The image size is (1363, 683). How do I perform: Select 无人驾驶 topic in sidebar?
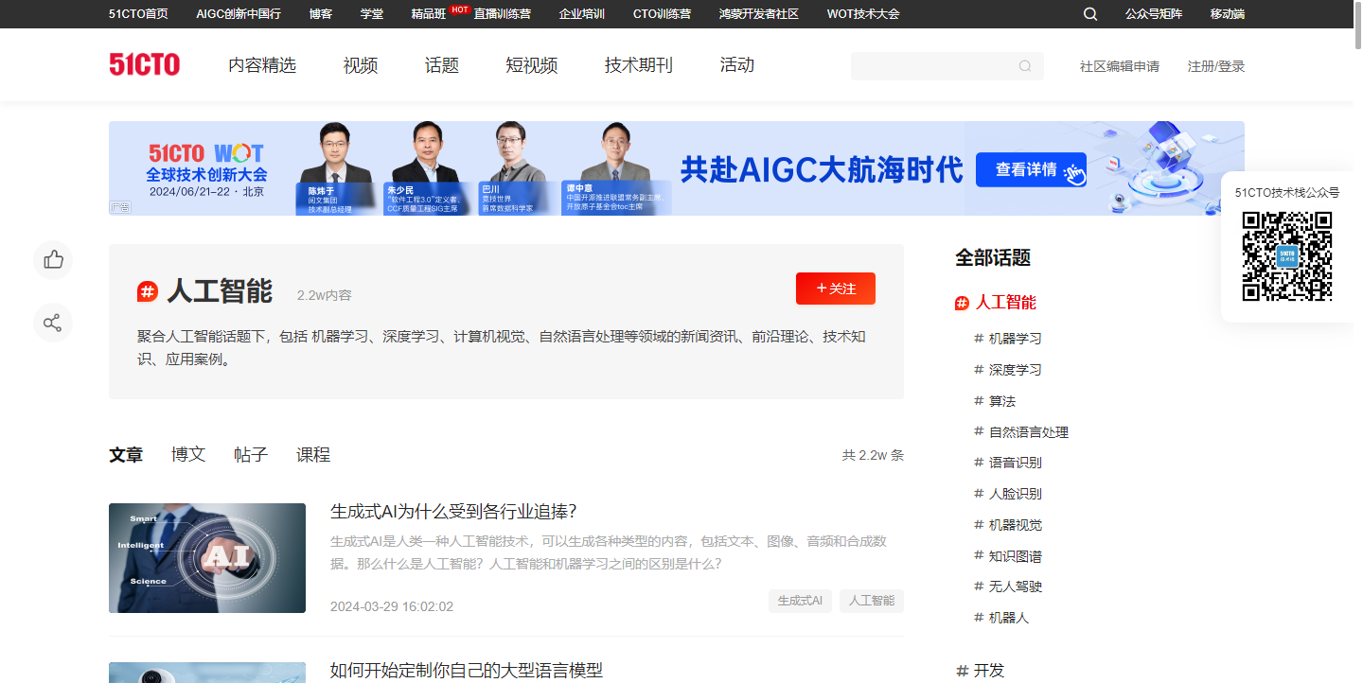coord(1015,587)
